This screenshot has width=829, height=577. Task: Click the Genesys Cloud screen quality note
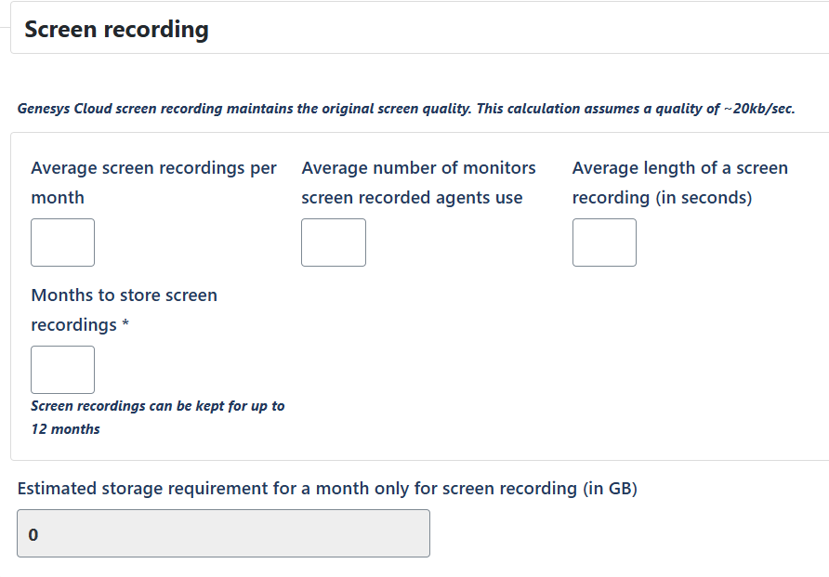[x=406, y=109]
